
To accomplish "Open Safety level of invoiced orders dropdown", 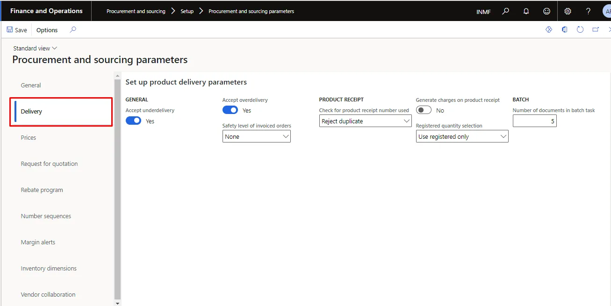I will click(256, 136).
